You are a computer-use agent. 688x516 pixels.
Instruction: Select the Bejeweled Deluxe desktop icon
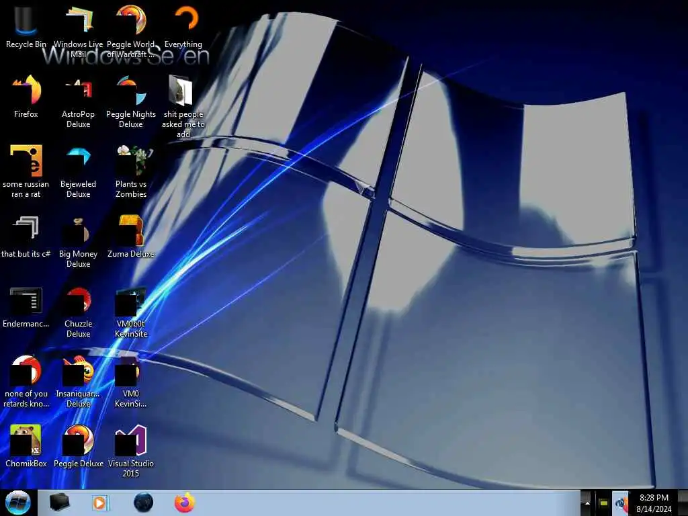coord(78,171)
